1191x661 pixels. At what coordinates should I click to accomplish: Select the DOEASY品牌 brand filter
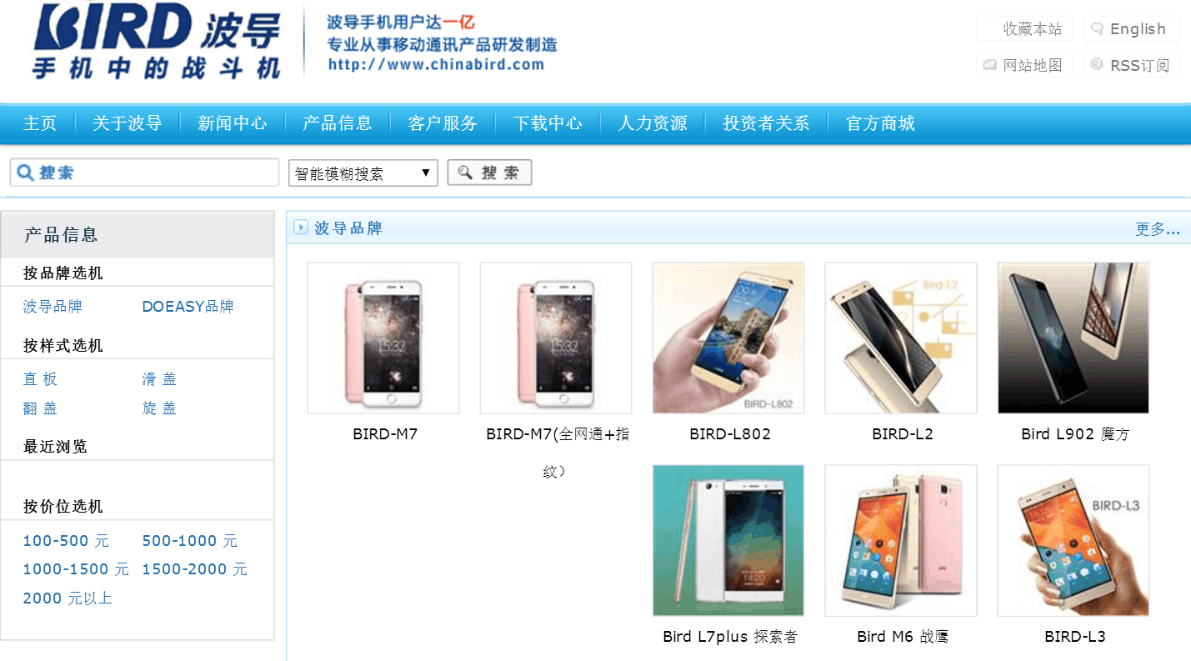(x=188, y=307)
